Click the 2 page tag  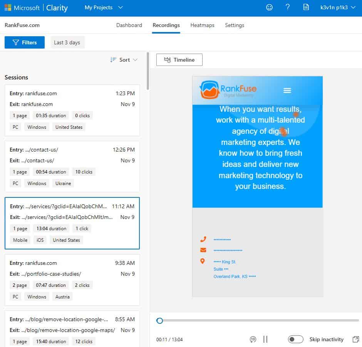[x=20, y=285]
